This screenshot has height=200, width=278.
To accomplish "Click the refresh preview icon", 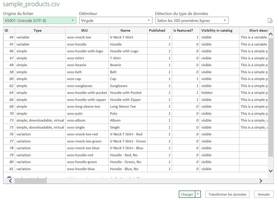I will pos(270,21).
